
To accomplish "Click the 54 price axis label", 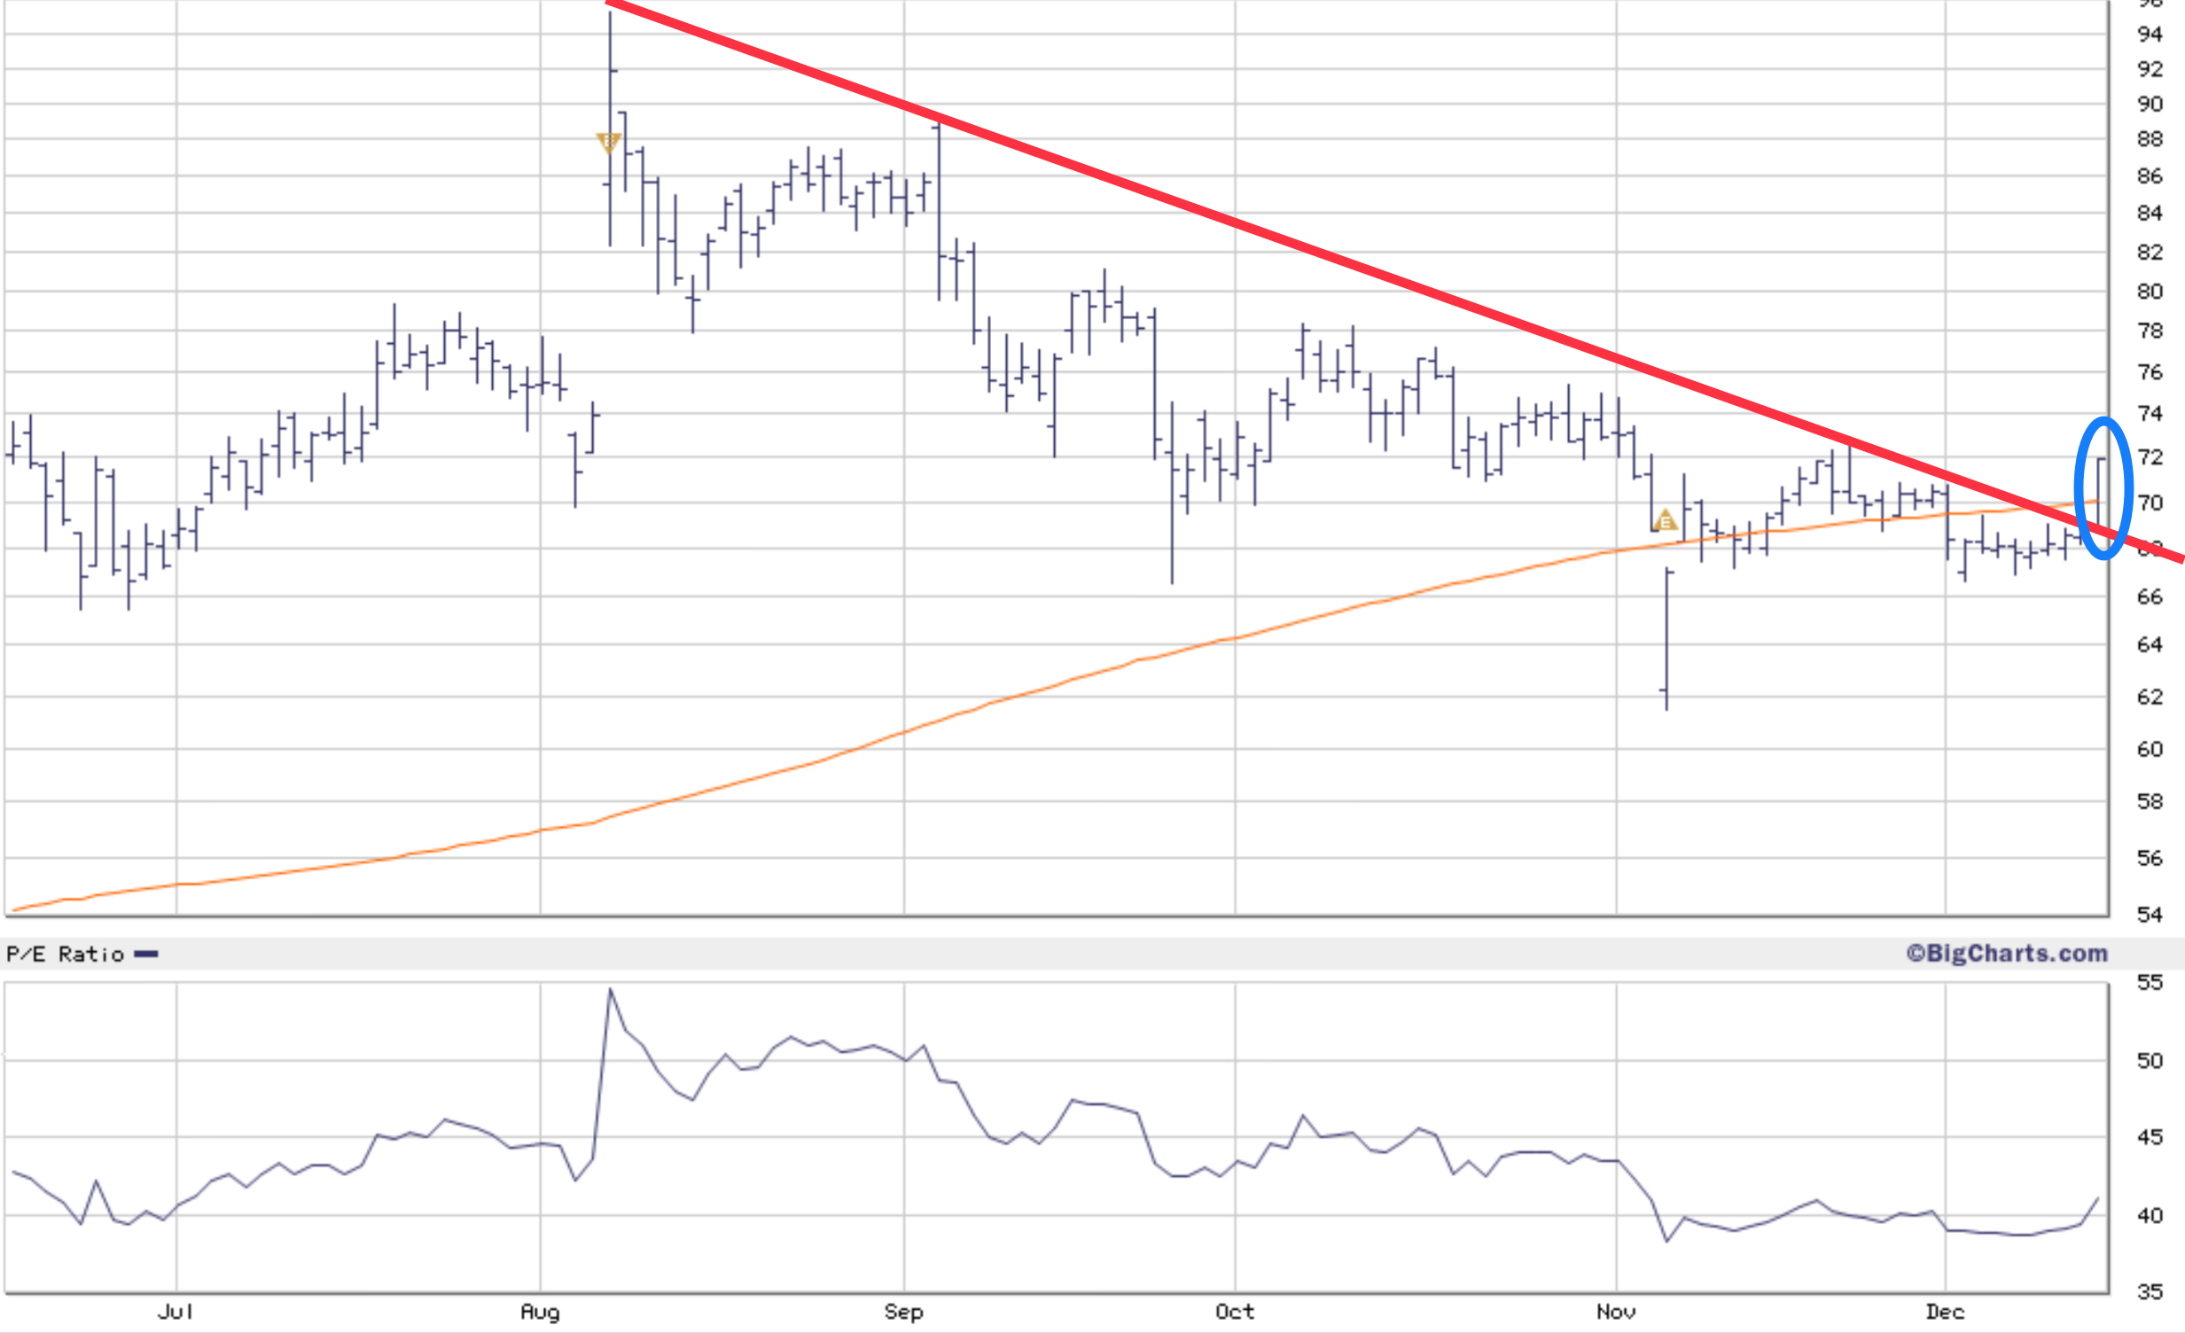I will [2150, 915].
